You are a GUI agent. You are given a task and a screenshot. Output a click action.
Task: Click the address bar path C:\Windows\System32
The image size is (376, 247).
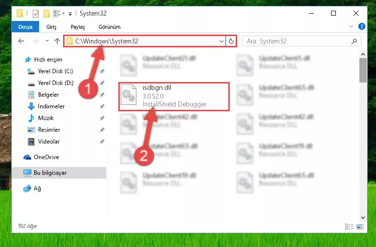[107, 41]
